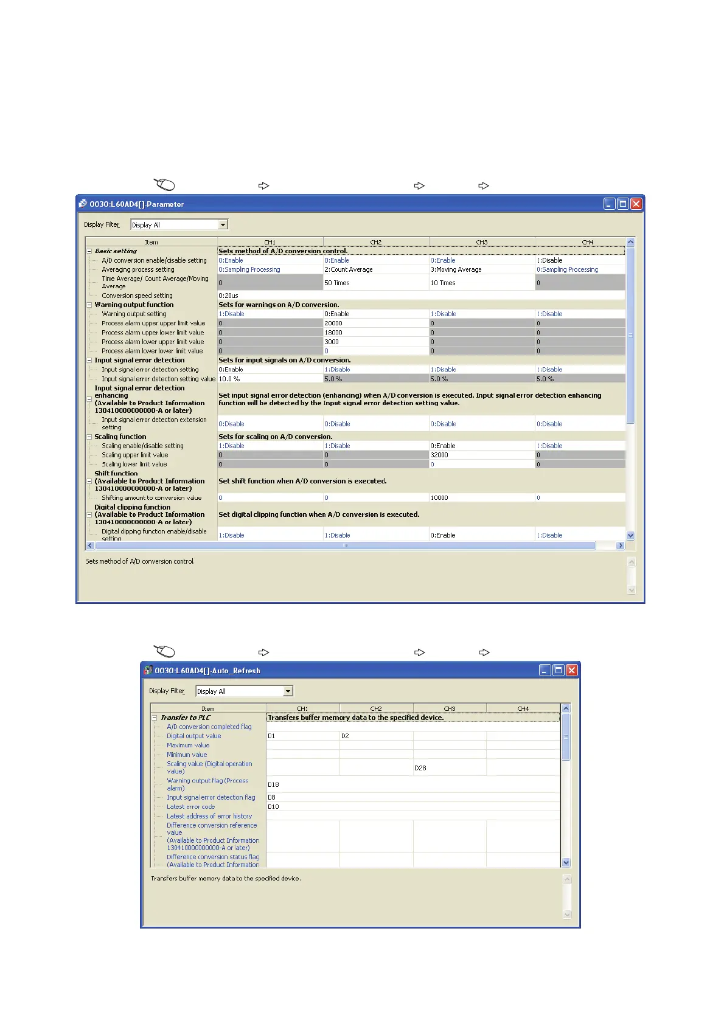Click CH4 '1:Disable' A/D conversion cell
The width and height of the screenshot is (724, 1024).
[580, 260]
